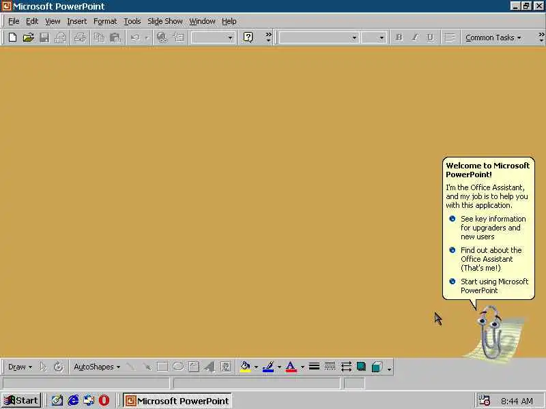546x409 pixels.
Task: Open the Windows Start button
Action: (22, 401)
